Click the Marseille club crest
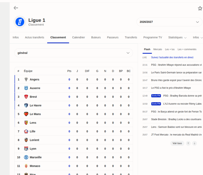The image size is (203, 175). [x=26, y=157]
